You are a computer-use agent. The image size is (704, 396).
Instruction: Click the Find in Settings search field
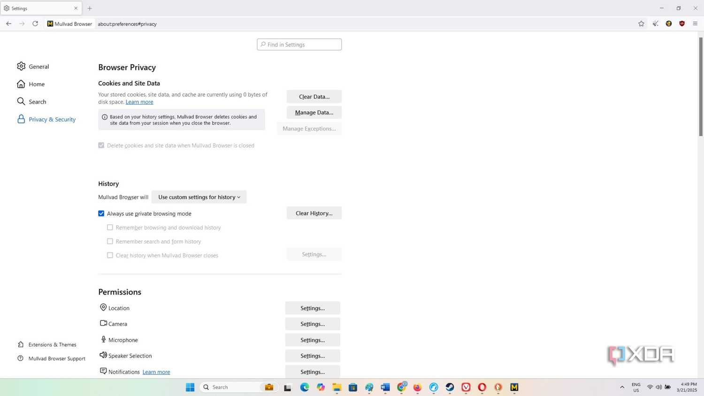coord(299,45)
